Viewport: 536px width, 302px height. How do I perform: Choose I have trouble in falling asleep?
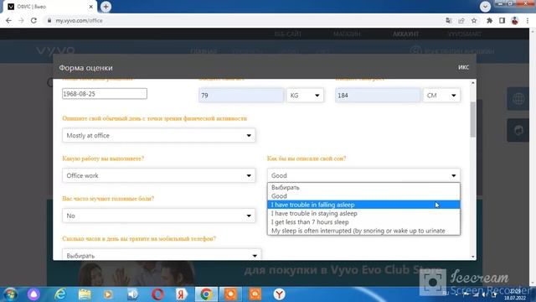click(x=363, y=205)
